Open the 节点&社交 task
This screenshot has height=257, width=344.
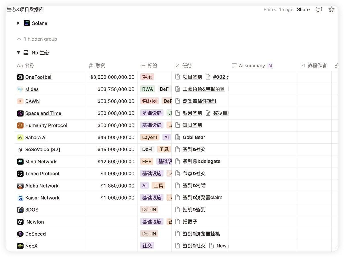194,173
